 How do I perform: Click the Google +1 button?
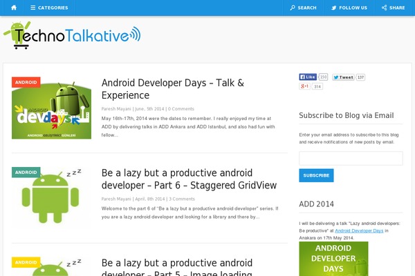pos(304,86)
